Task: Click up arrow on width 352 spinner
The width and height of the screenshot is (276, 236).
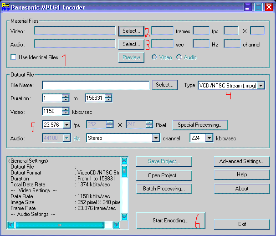Action: coord(110,123)
